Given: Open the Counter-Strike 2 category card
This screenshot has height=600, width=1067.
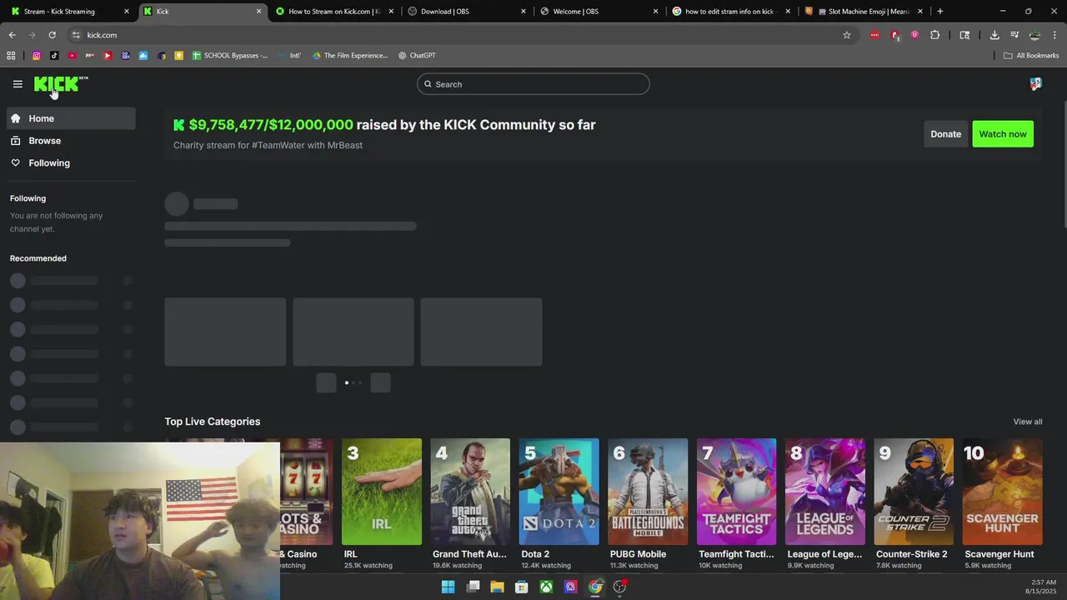Looking at the screenshot, I should click(914, 505).
